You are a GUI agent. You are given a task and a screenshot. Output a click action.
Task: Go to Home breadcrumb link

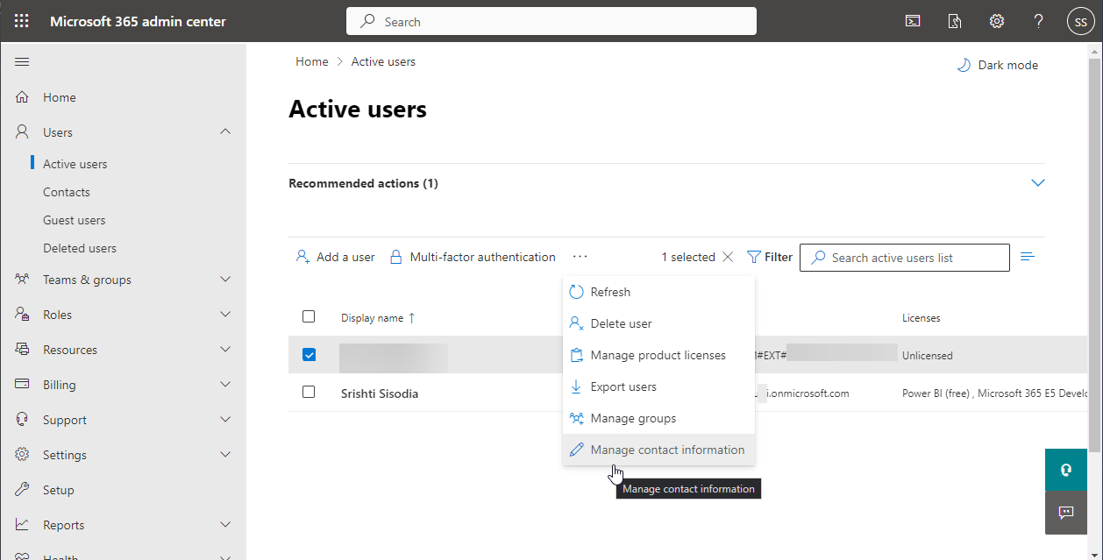[x=311, y=61]
